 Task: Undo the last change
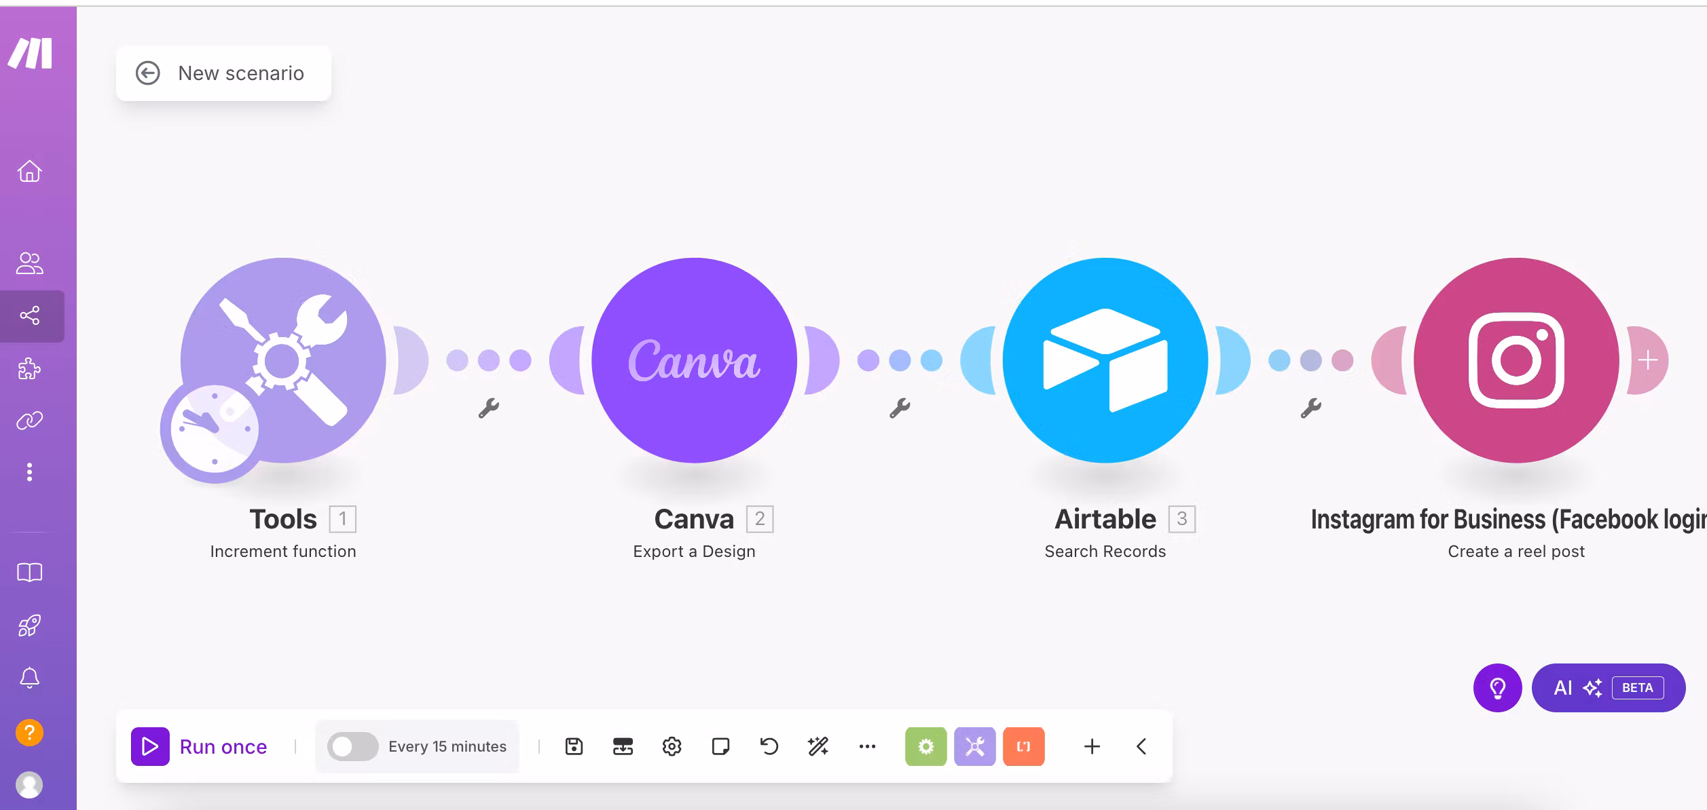pos(768,746)
